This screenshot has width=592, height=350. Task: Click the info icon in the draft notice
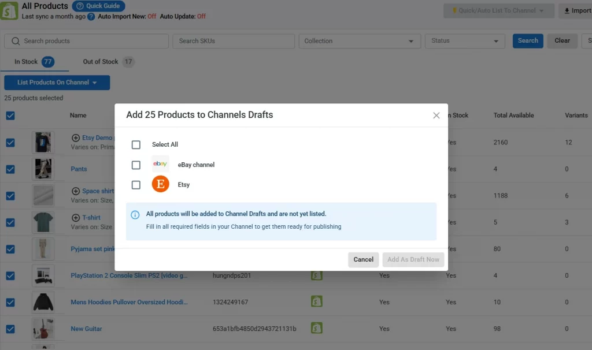[x=135, y=214]
